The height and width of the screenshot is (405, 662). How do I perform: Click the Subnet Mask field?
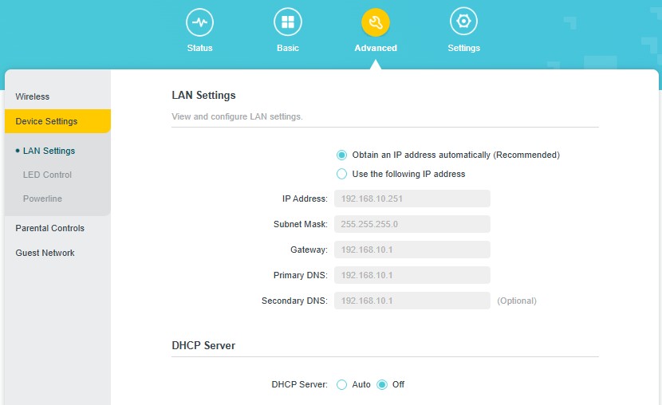(412, 224)
